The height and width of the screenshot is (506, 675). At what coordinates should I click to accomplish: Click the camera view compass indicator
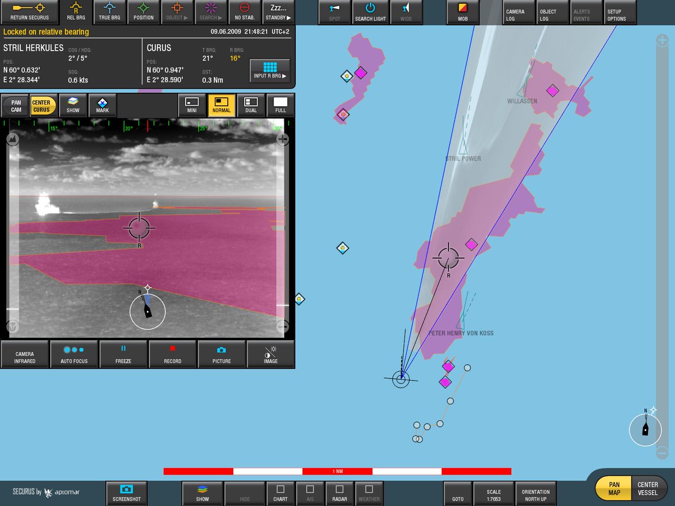pos(147,310)
